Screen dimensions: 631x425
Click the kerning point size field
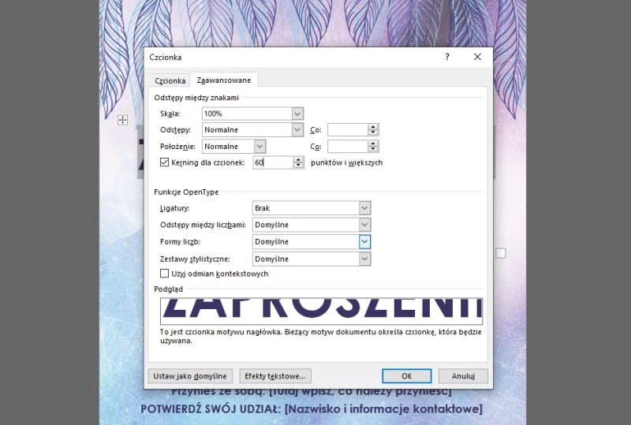(271, 162)
